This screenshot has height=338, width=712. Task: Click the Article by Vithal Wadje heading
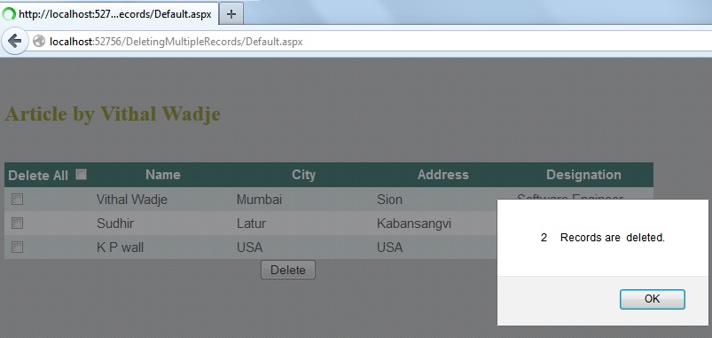112,114
